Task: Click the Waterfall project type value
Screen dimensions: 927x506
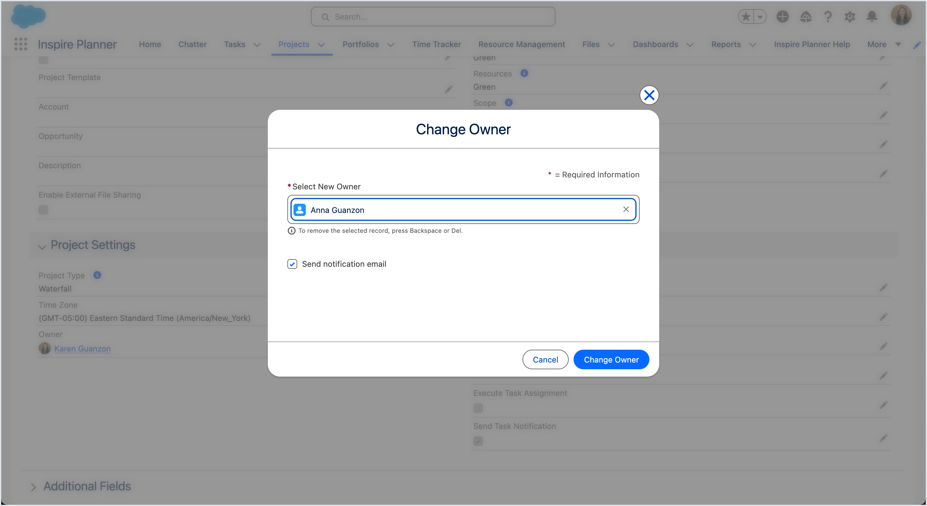Action: (x=55, y=289)
